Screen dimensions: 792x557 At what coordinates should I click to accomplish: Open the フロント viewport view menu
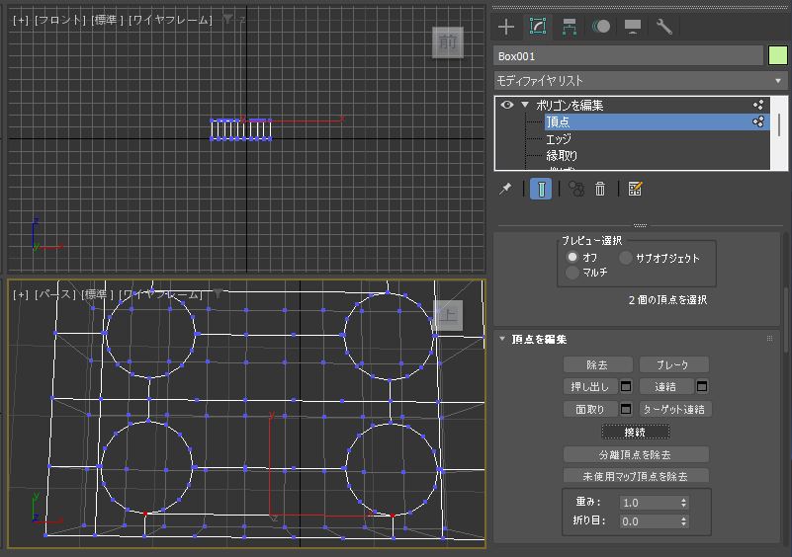pyautogui.click(x=60, y=20)
